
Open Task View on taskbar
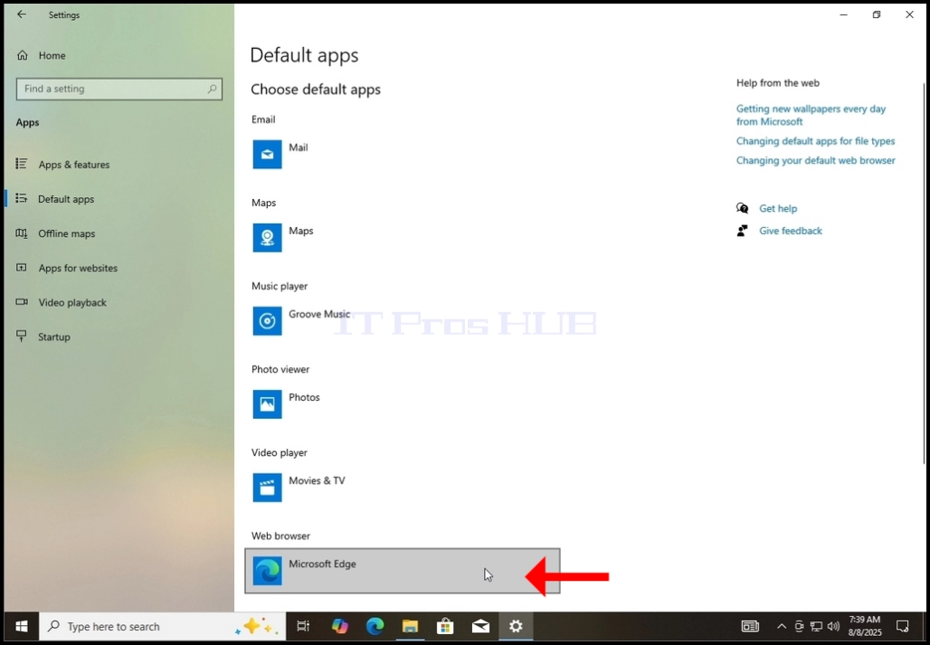(x=303, y=626)
